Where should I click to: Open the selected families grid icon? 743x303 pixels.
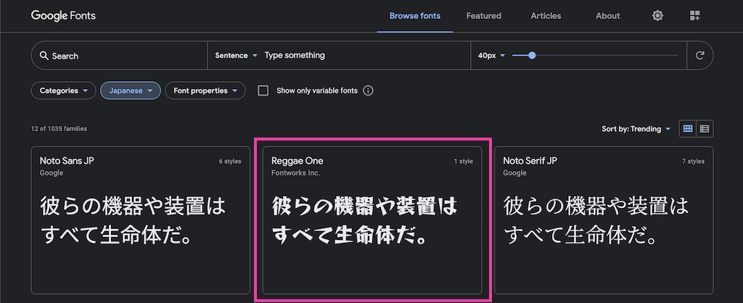(694, 16)
